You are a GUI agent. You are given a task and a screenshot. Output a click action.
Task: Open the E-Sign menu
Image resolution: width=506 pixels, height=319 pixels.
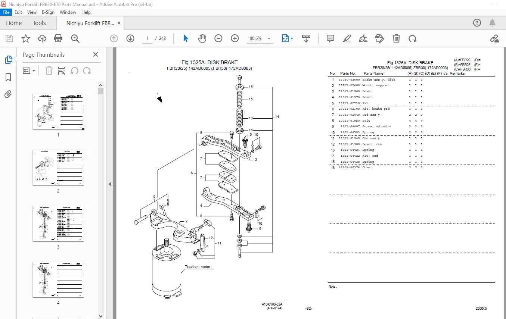[x=48, y=12]
